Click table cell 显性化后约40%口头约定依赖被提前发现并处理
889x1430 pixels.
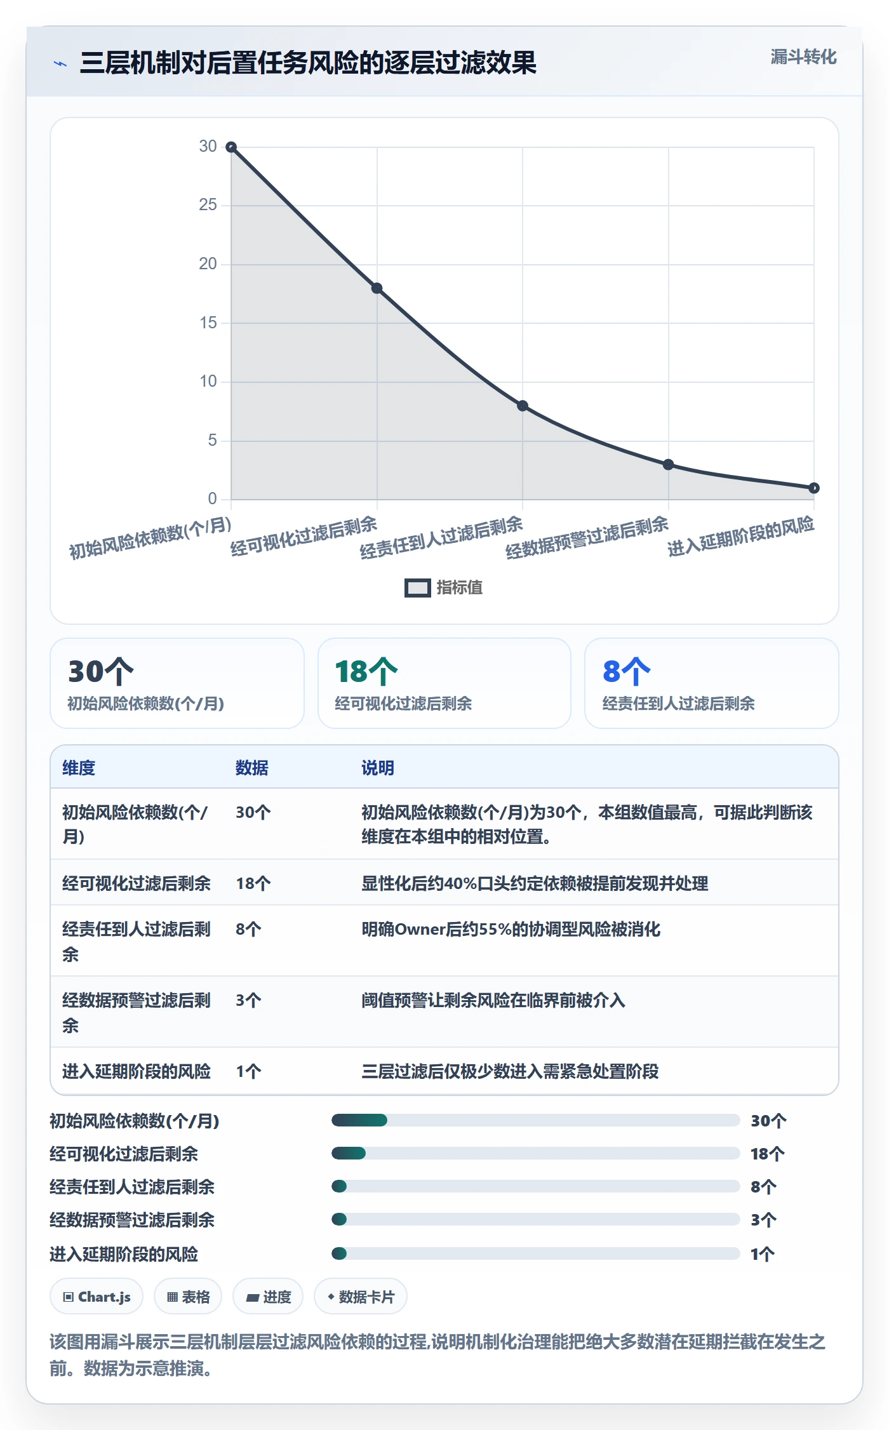(535, 883)
